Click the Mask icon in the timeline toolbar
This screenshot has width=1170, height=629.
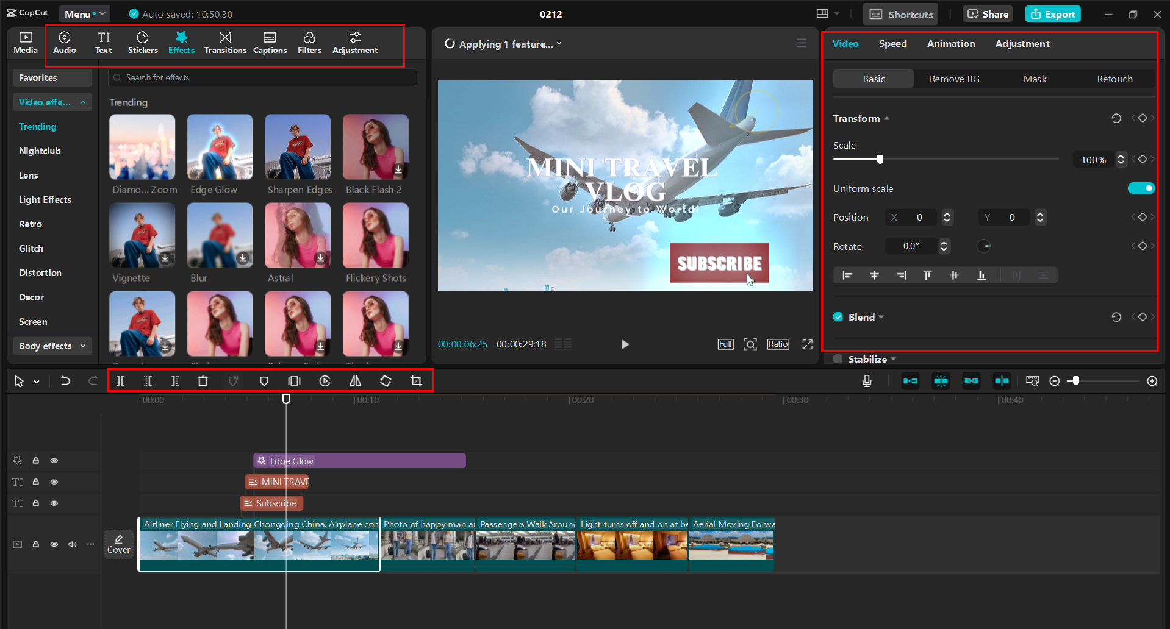coord(264,380)
